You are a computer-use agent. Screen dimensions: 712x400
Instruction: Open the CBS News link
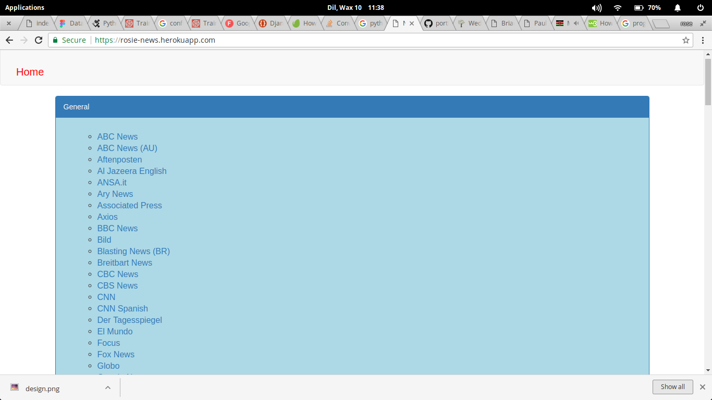[x=117, y=285]
